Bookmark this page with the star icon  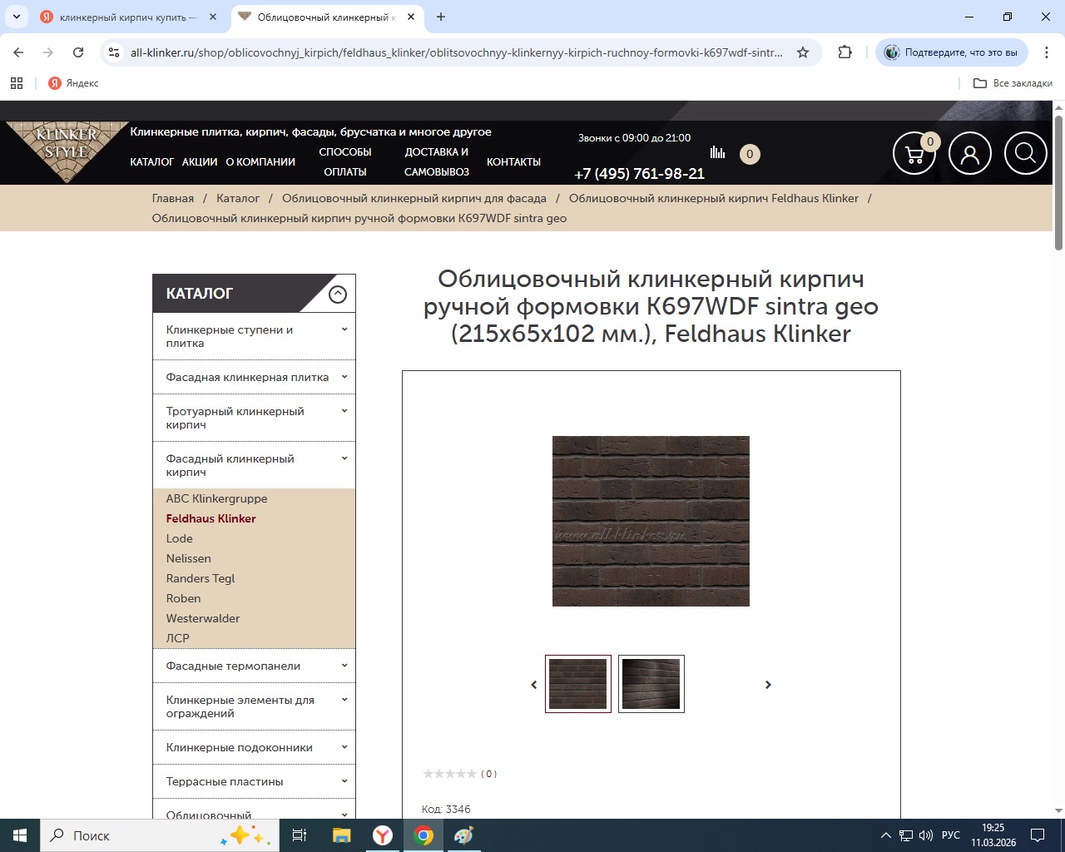pos(803,52)
